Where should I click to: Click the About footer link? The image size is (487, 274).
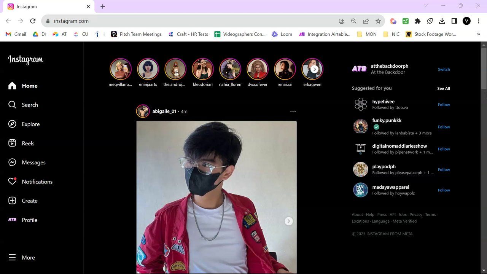click(x=357, y=215)
